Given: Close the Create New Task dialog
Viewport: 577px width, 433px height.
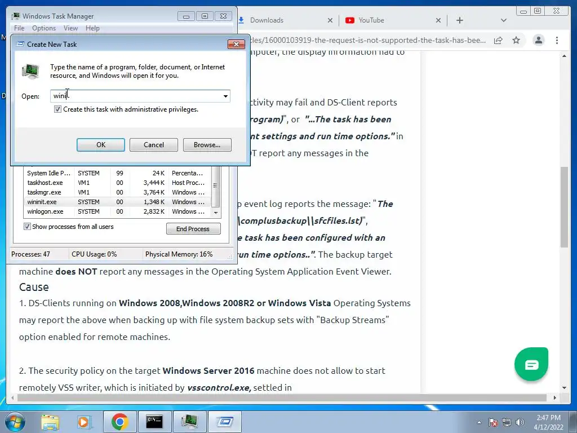Looking at the screenshot, I should click(x=236, y=44).
